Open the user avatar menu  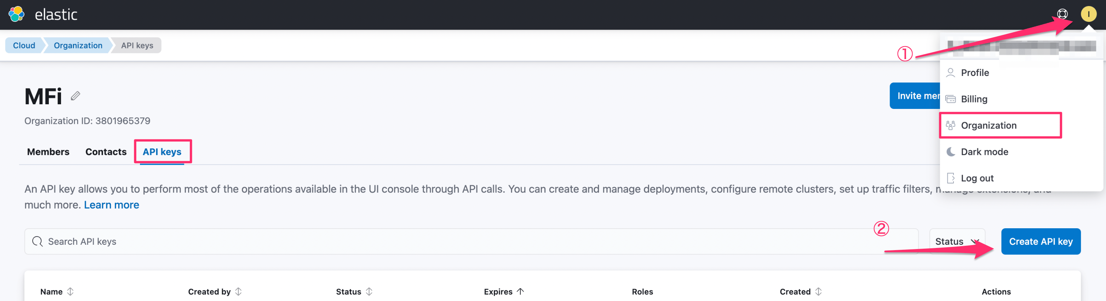pos(1088,14)
